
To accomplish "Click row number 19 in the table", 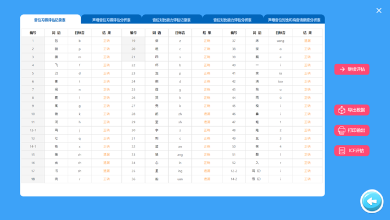I will (133, 41).
